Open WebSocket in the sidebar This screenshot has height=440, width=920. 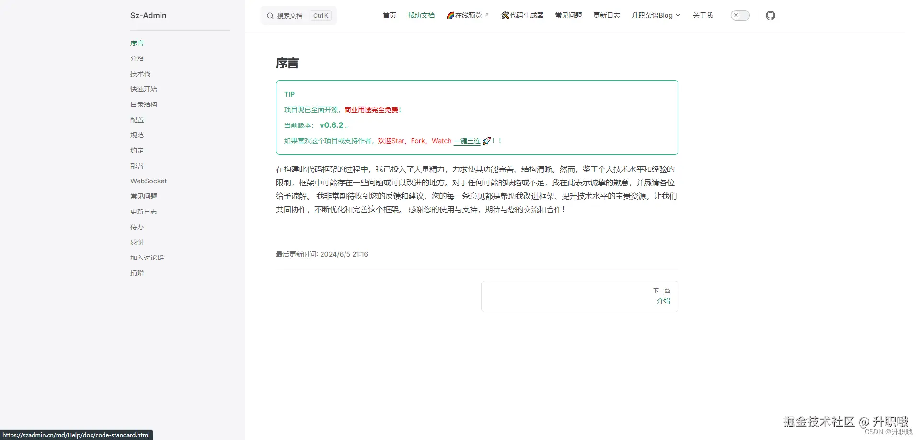point(148,181)
